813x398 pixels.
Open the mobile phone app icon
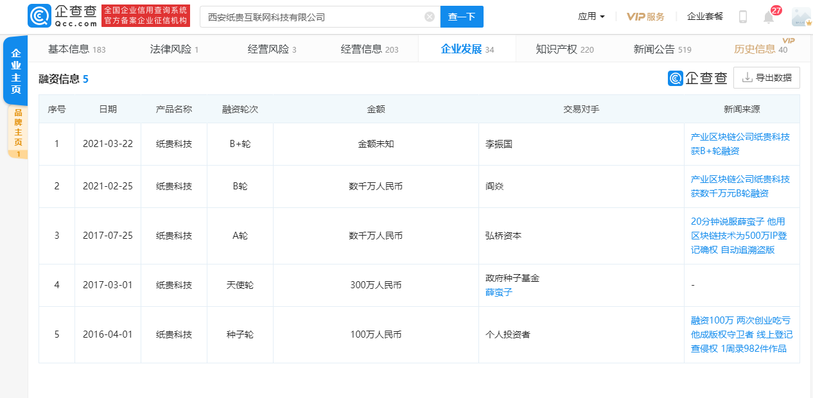tap(743, 17)
